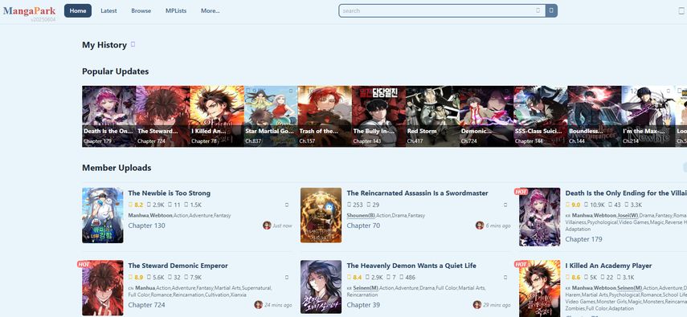
Task: Open Chapter 130 of The Newbie is Too Strong
Action: click(x=147, y=226)
